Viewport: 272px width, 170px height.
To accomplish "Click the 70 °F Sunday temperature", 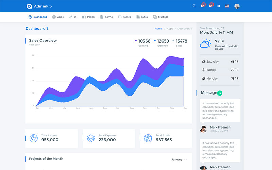I will tap(235, 70).
